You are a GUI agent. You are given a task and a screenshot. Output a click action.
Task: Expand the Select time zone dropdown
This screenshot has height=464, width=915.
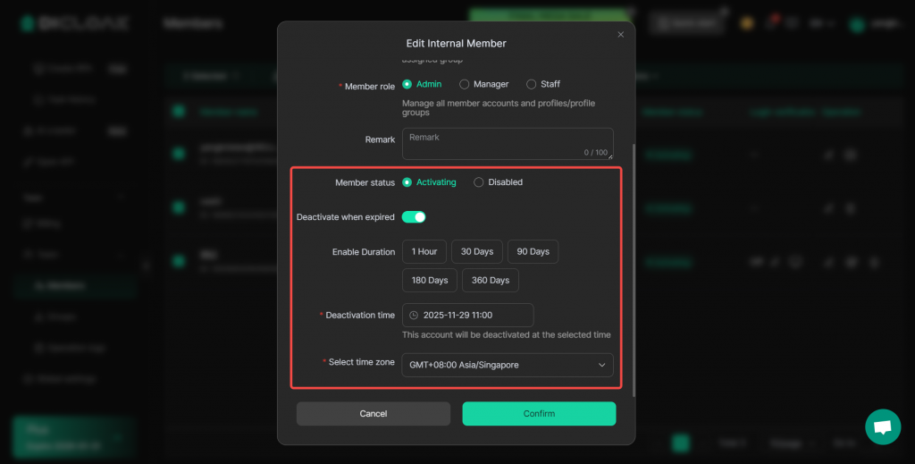click(508, 365)
